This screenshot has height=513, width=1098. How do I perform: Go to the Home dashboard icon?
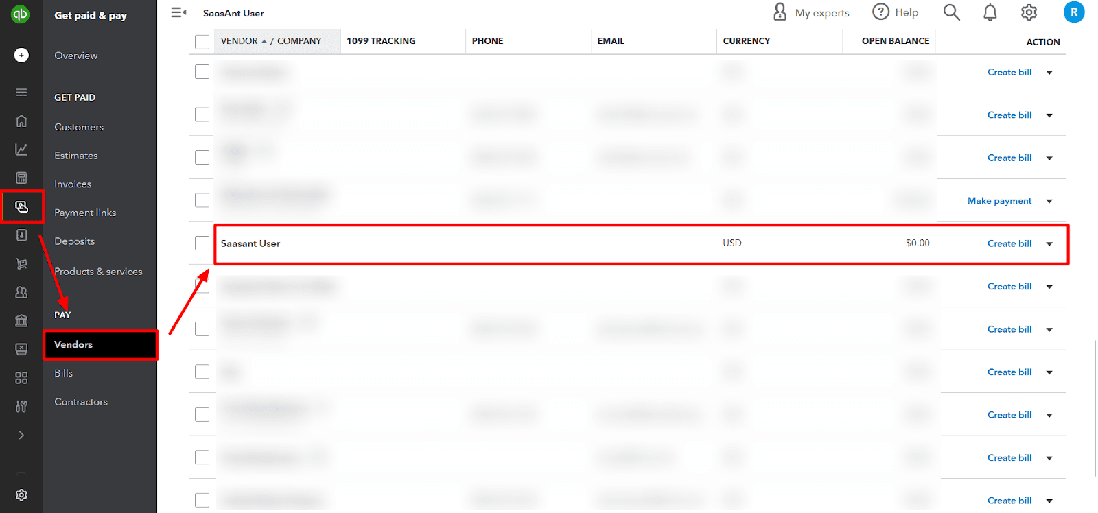pos(21,121)
